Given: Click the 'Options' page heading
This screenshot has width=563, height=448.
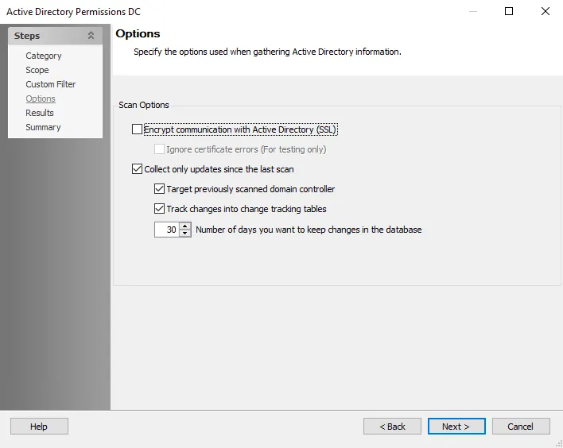Looking at the screenshot, I should coord(138,33).
